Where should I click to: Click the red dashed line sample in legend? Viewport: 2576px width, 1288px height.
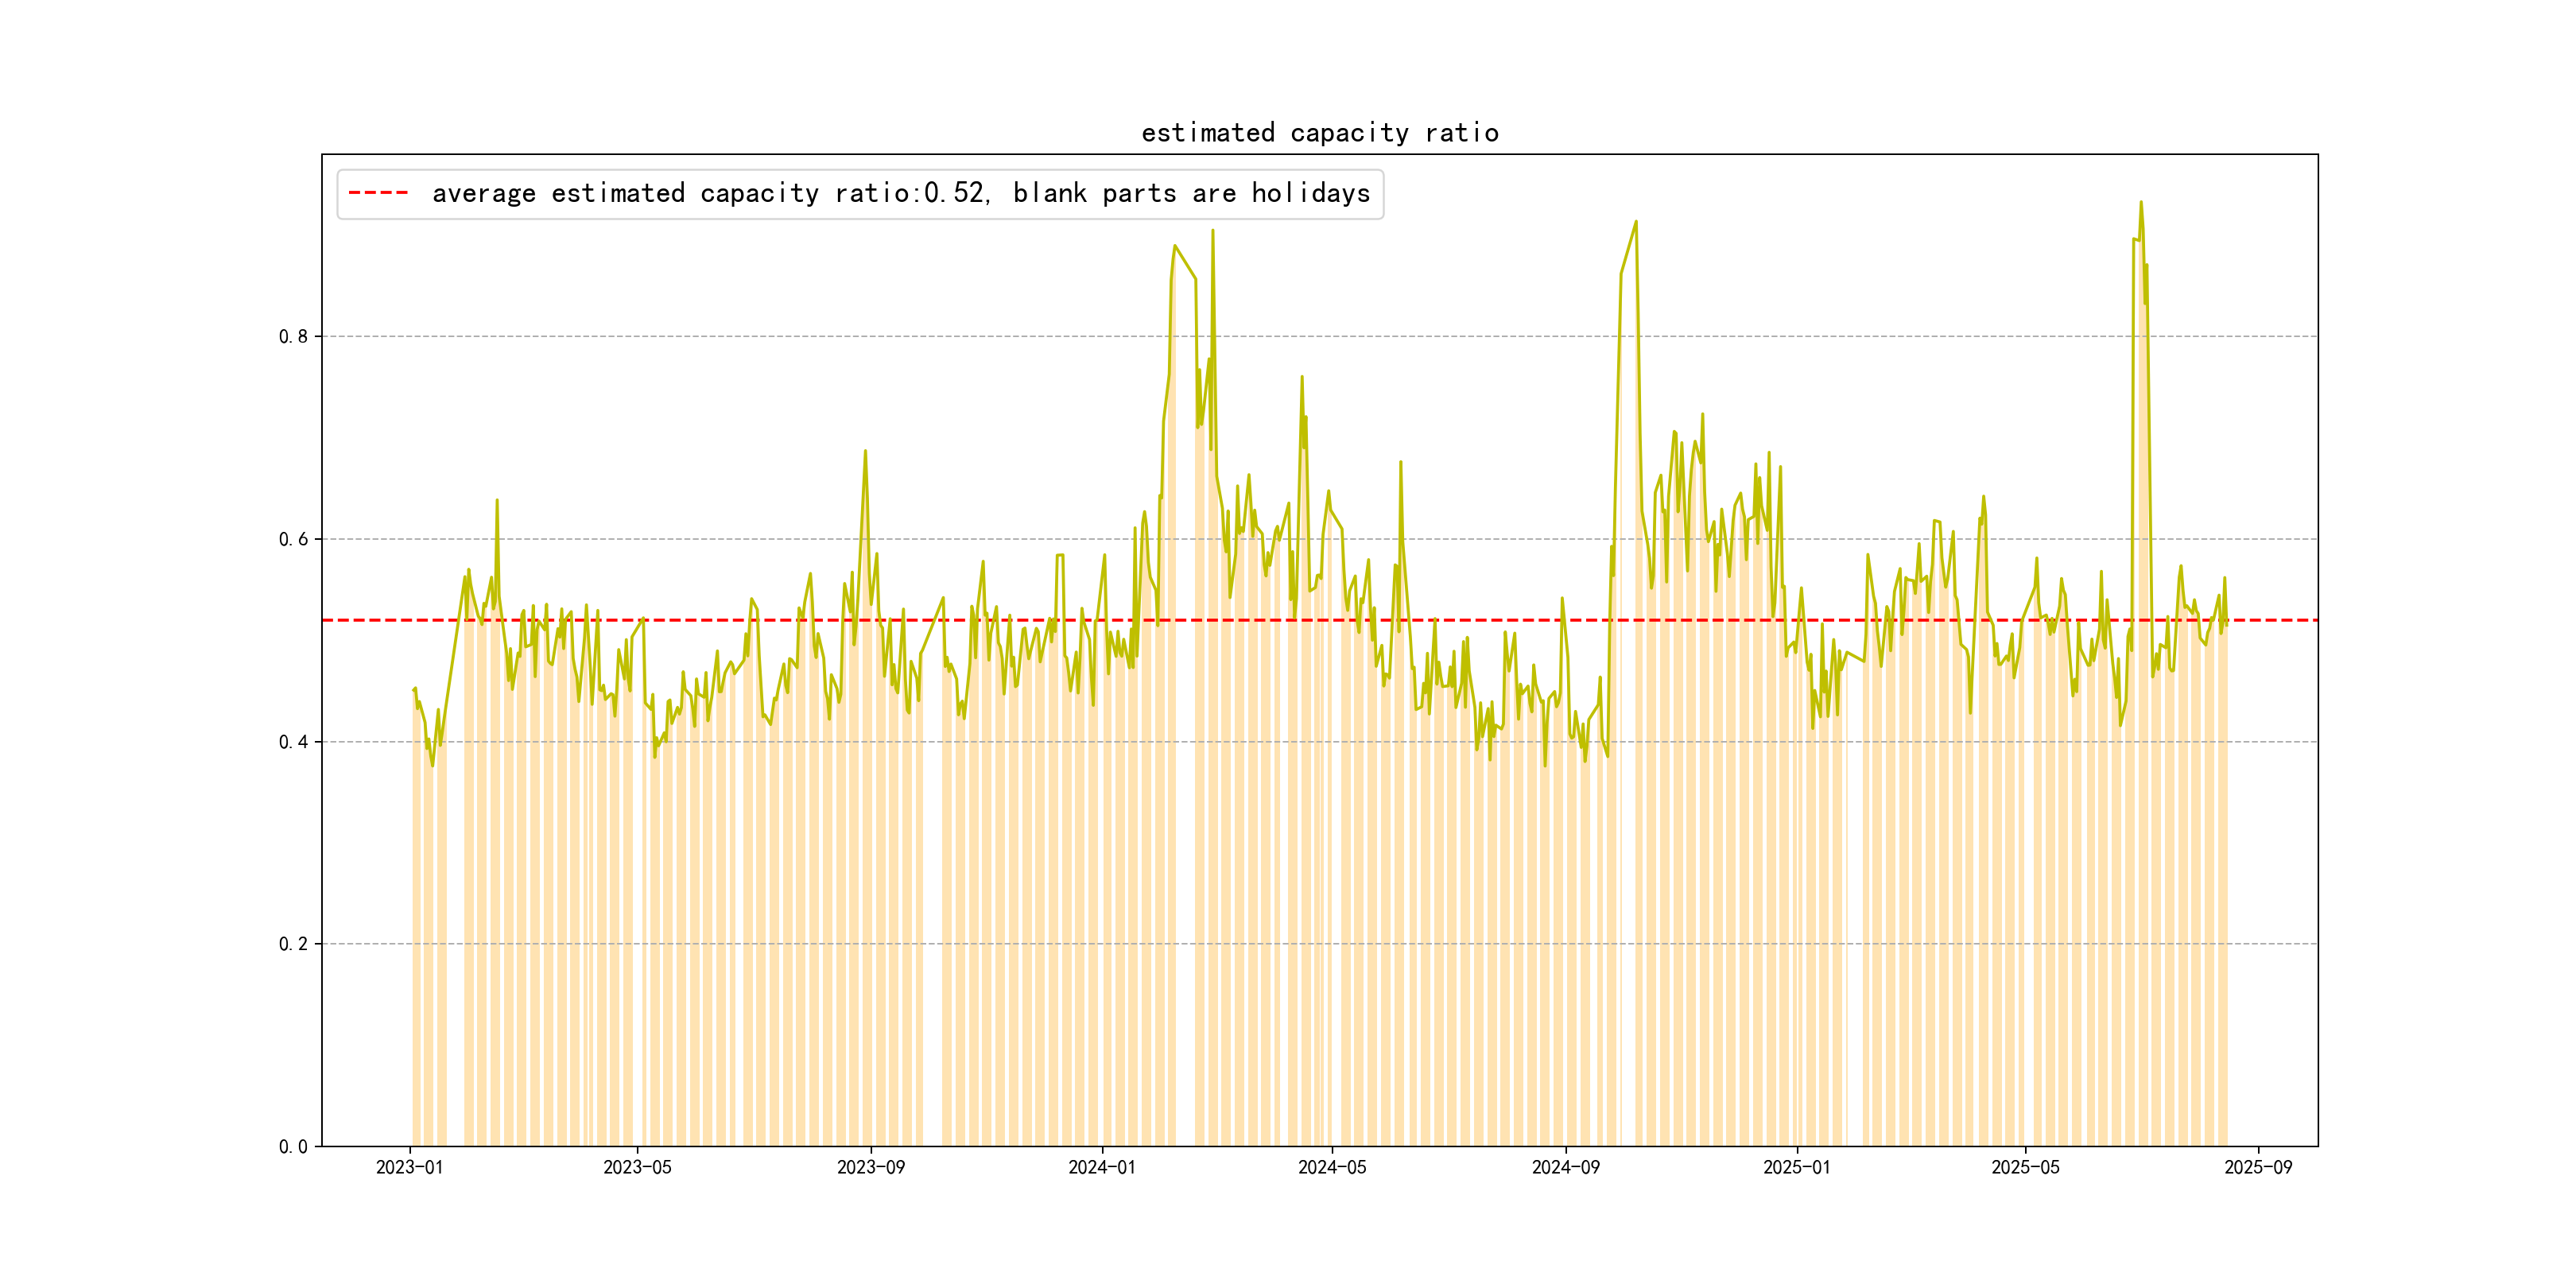378,193
